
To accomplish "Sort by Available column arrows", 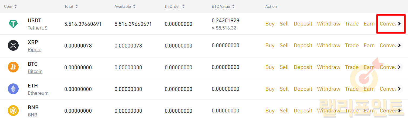I will [x=134, y=6].
